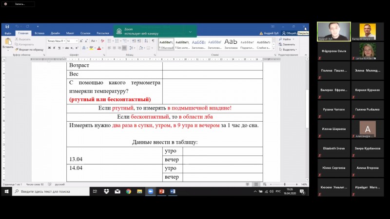Click Общий доступ share button
This screenshot has width=390, height=219.
click(289, 33)
